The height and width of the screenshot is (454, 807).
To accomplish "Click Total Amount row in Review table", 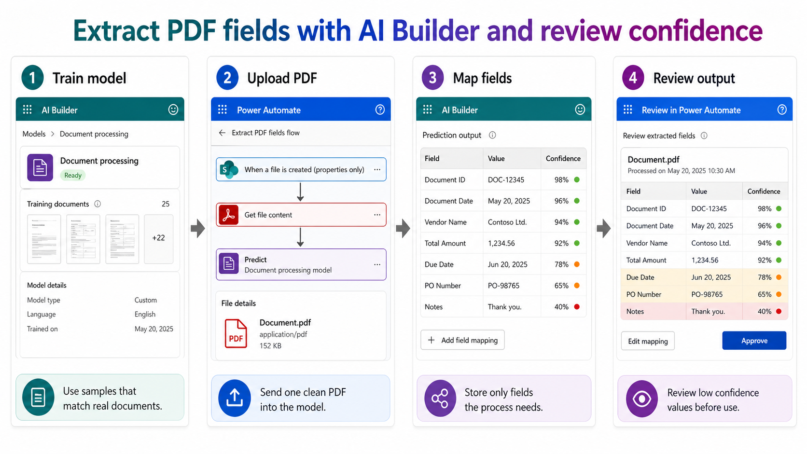I will (704, 260).
